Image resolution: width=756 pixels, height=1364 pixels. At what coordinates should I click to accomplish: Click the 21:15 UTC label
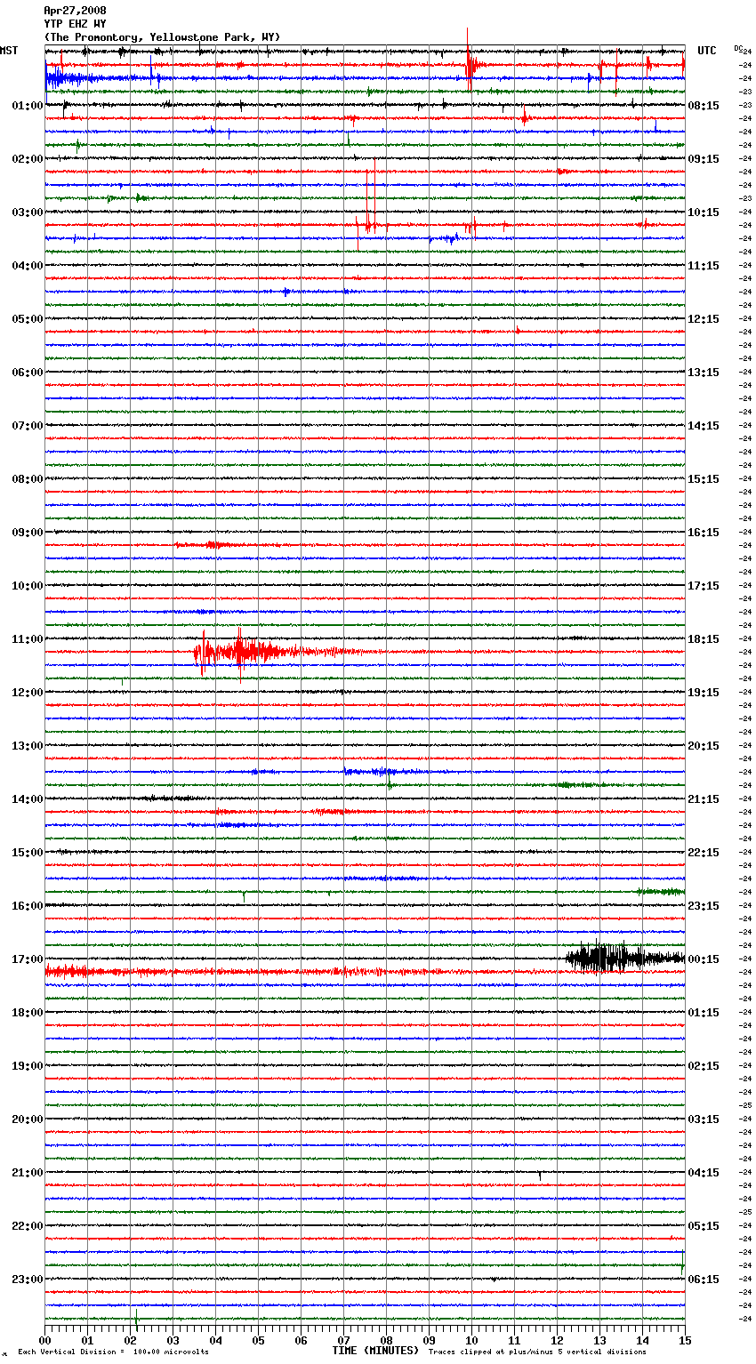704,799
